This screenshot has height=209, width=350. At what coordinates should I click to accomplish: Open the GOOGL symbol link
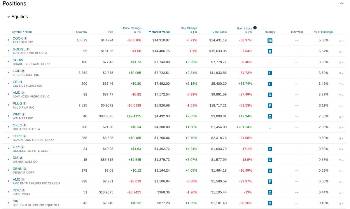(19, 49)
